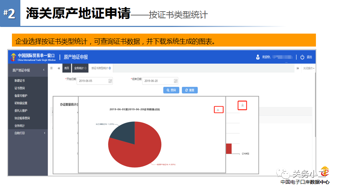Click the 中国国际贸易单一窗口 logo
This screenshot has width=337, height=189.
pyautogui.click(x=33, y=57)
